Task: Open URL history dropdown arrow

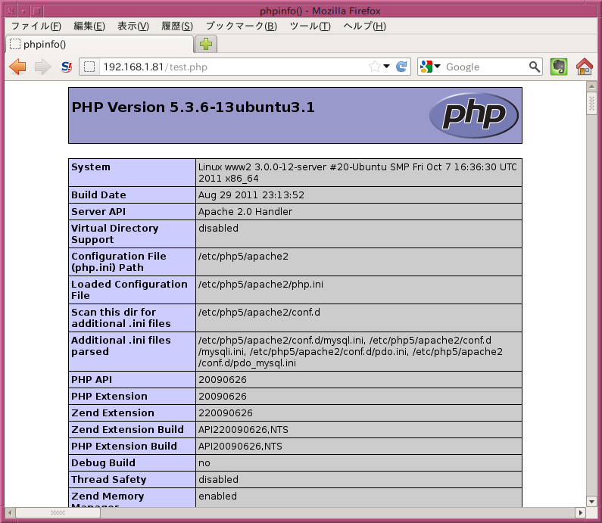Action: pyautogui.click(x=387, y=67)
